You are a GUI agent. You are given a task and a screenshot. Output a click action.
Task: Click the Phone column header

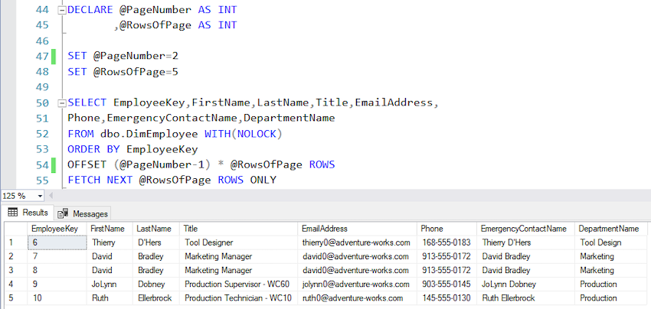coord(447,229)
